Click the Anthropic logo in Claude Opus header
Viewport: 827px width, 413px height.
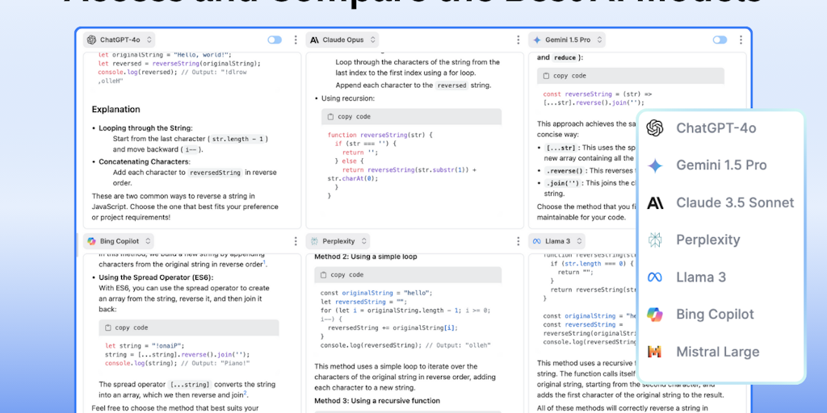tap(314, 40)
